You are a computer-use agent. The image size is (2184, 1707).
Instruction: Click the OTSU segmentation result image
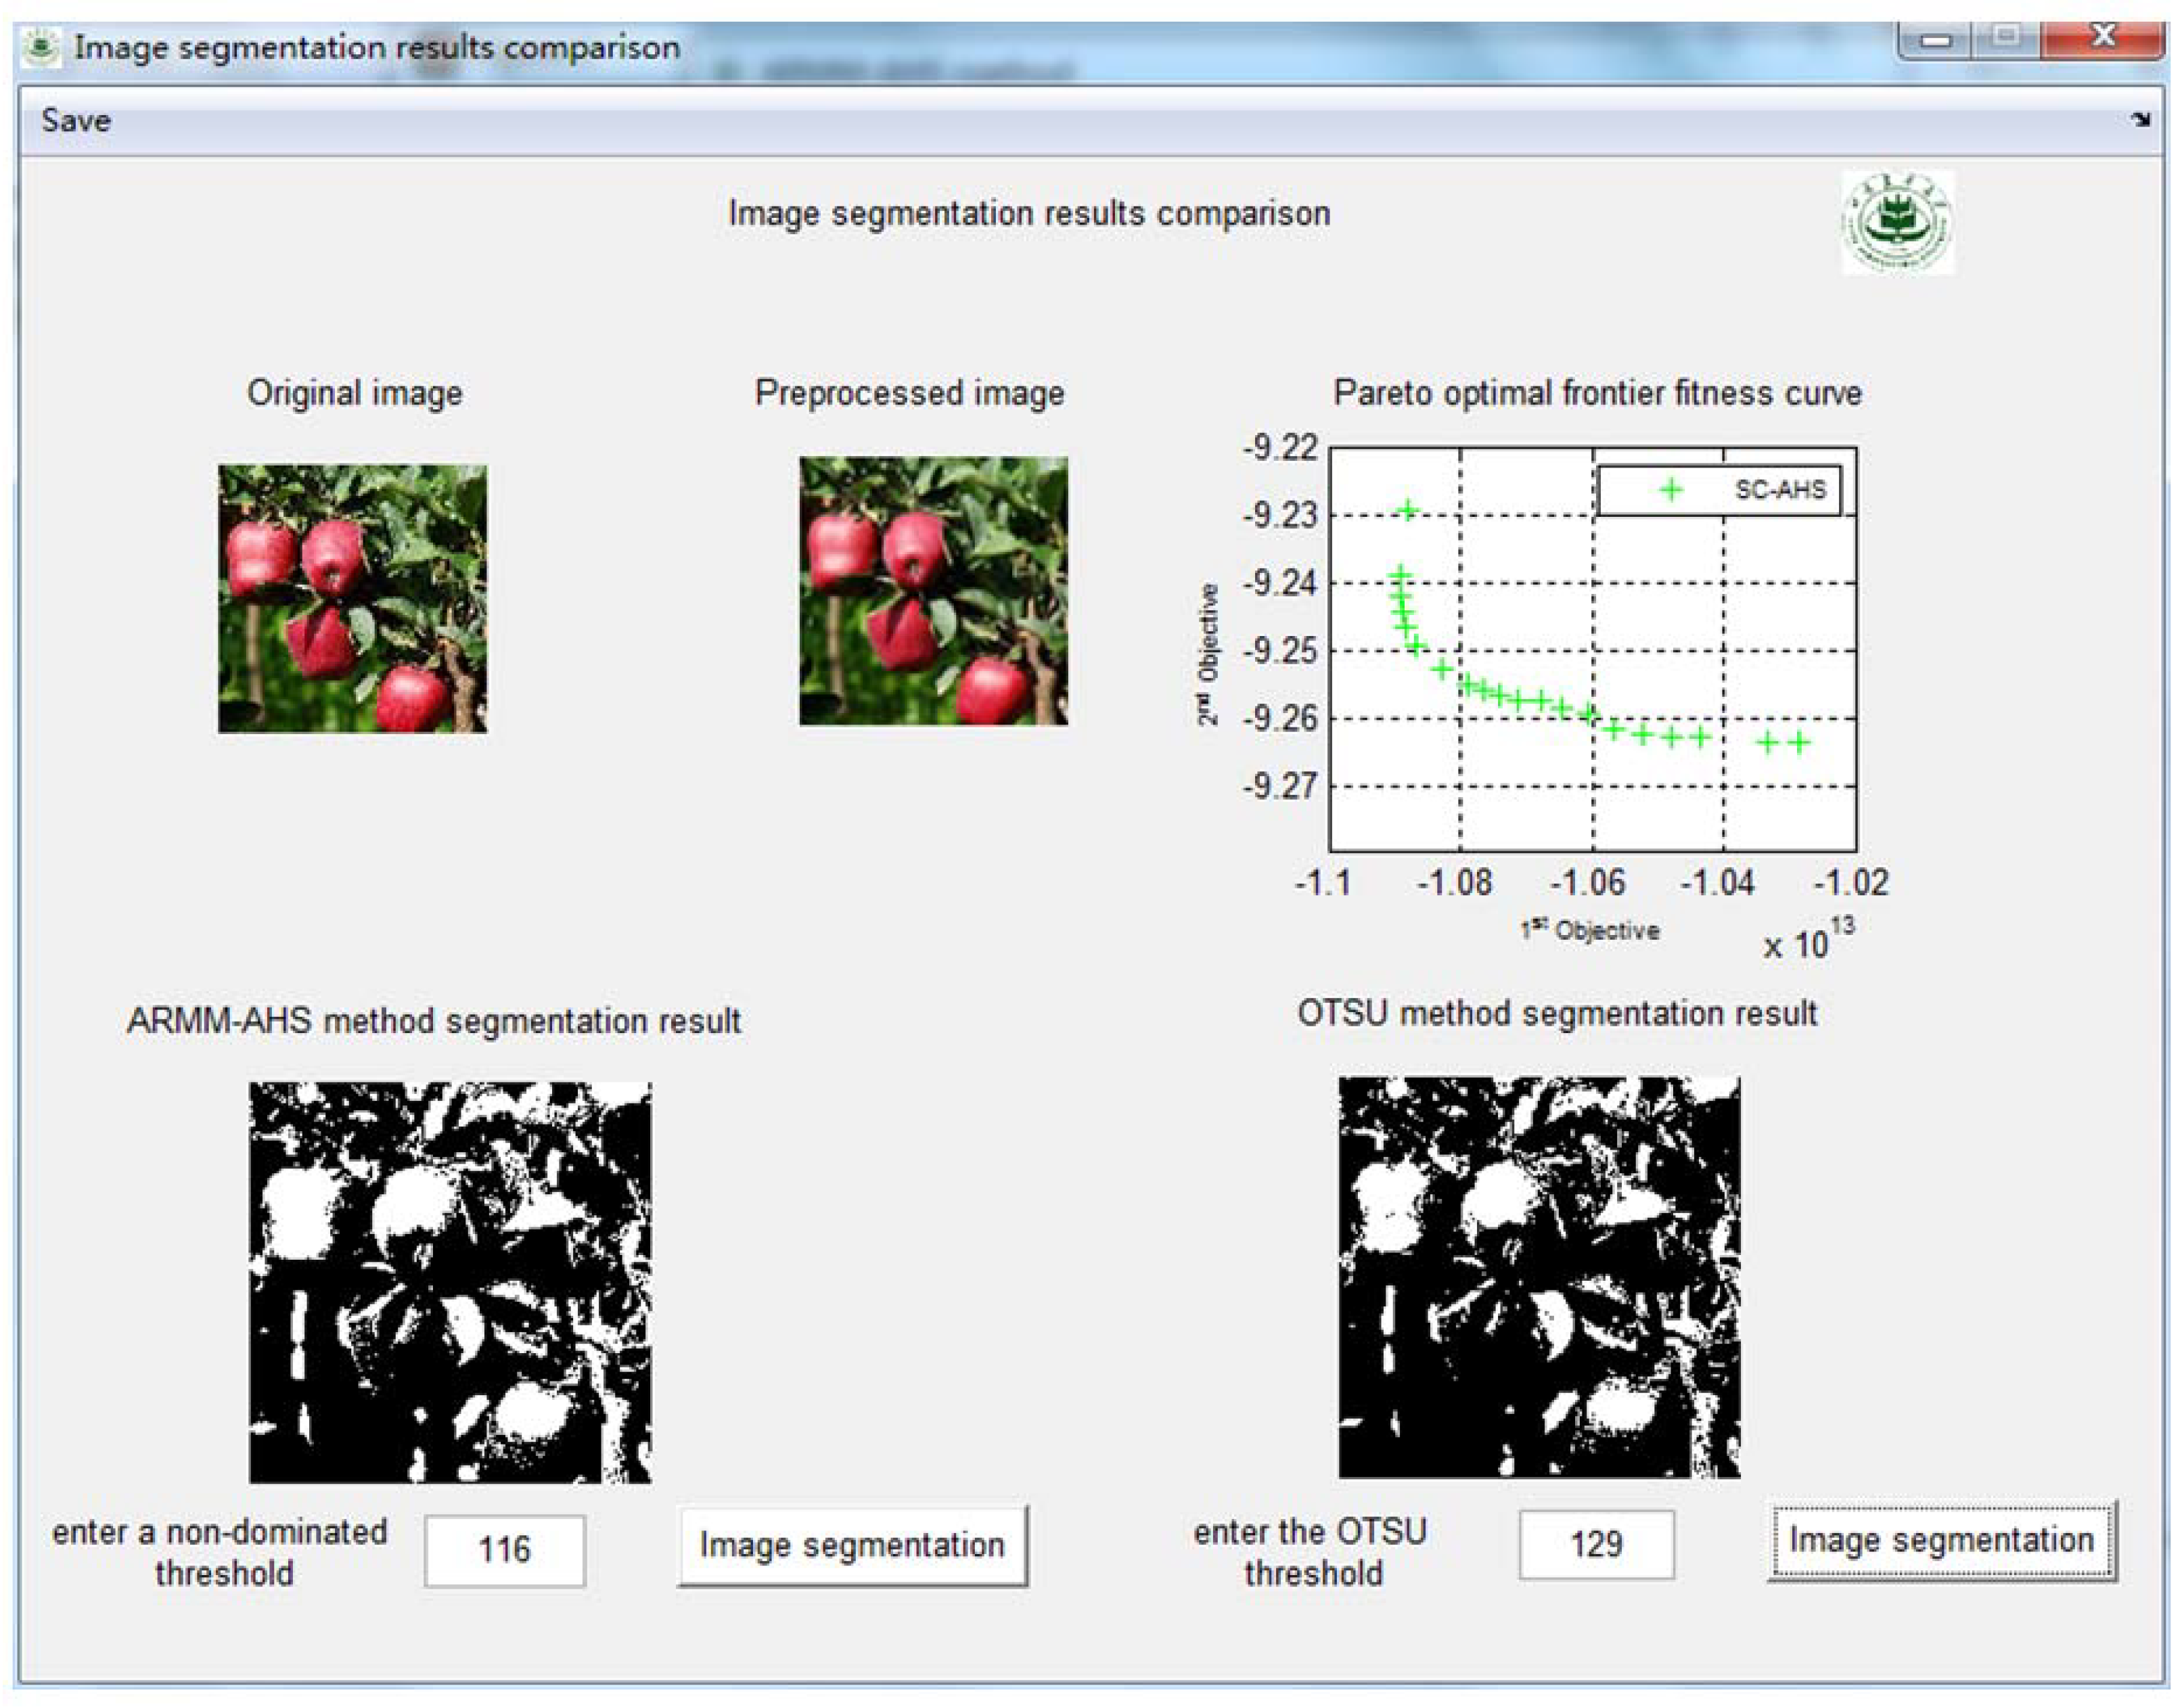(x=1539, y=1277)
